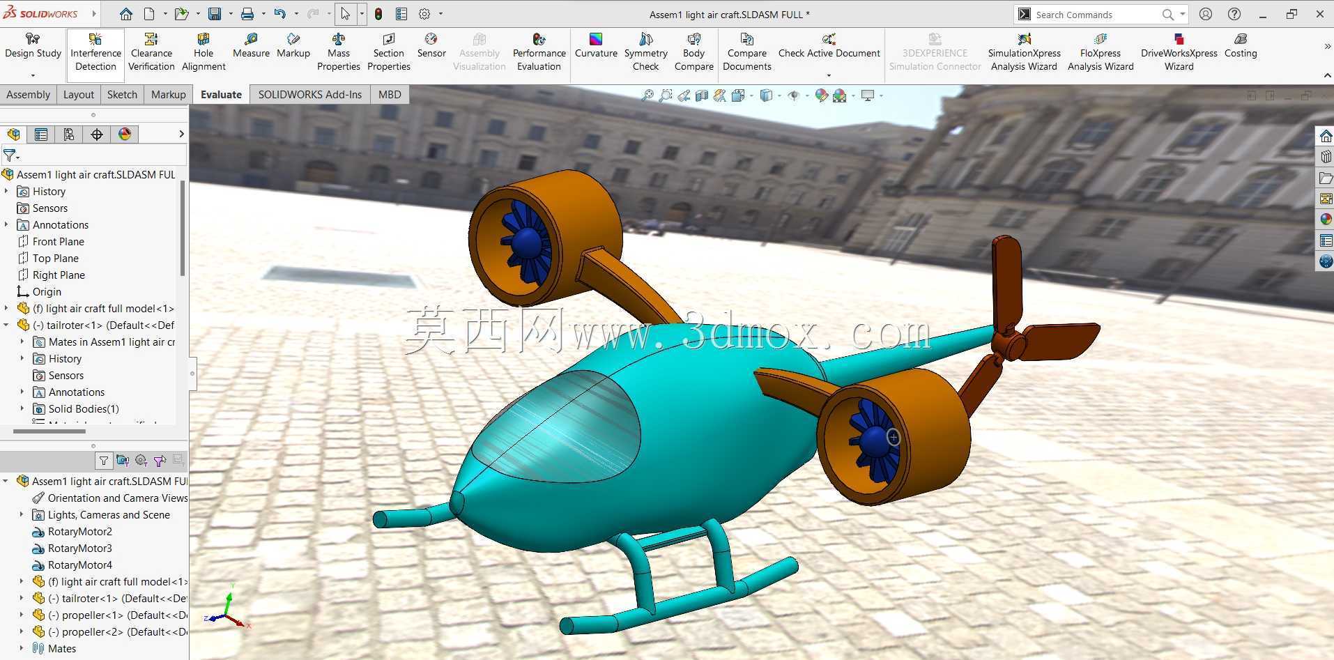The width and height of the screenshot is (1334, 660).
Task: Toggle the Filter Driving motion study button
Action: [141, 460]
